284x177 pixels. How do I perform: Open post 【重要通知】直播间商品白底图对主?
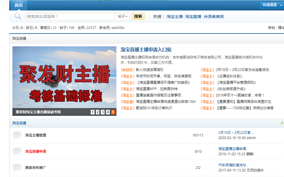(244, 102)
